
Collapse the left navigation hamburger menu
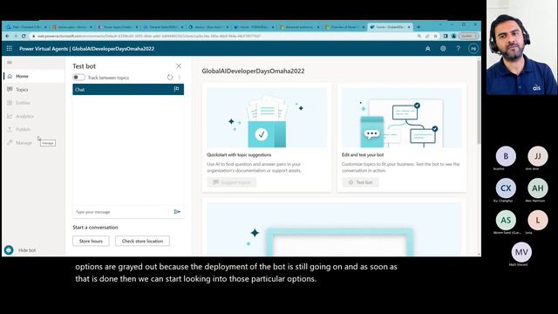[x=10, y=63]
